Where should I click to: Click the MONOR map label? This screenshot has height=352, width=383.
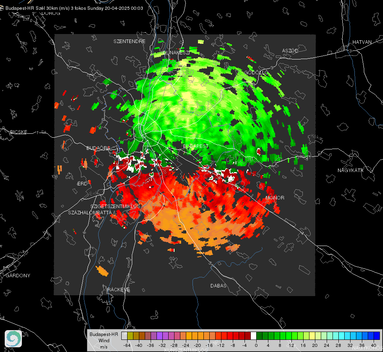[275, 198]
